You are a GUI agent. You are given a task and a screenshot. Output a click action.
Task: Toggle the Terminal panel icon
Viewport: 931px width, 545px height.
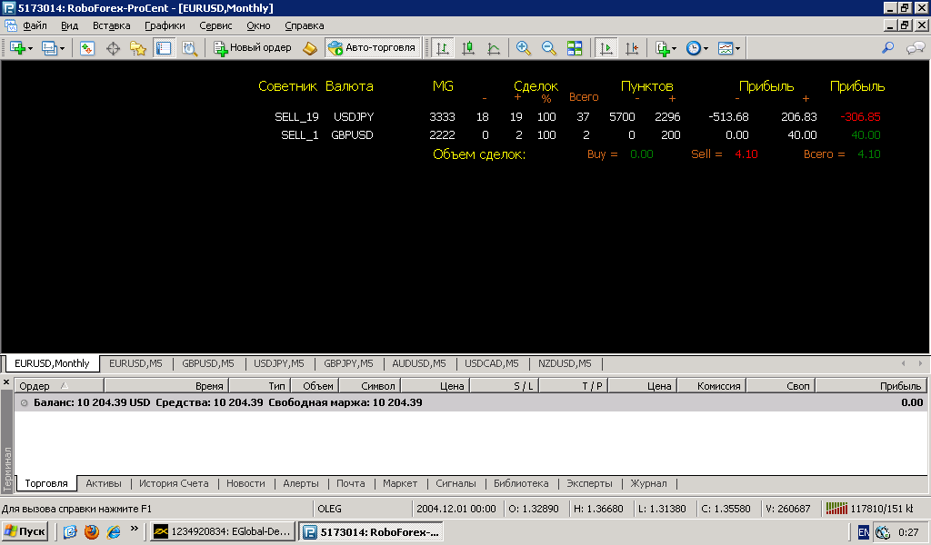164,48
